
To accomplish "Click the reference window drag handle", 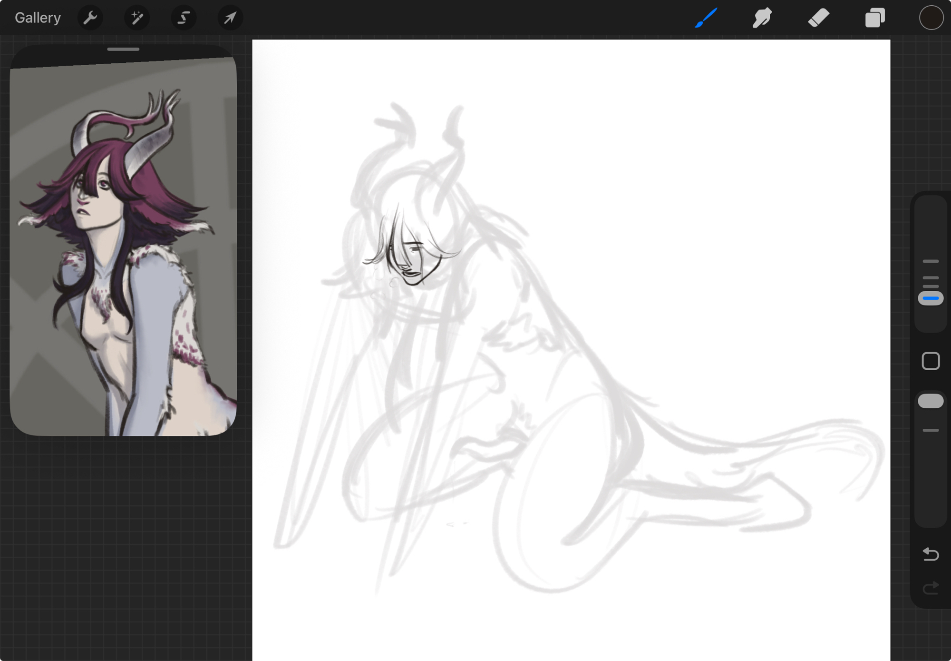I will tap(123, 49).
